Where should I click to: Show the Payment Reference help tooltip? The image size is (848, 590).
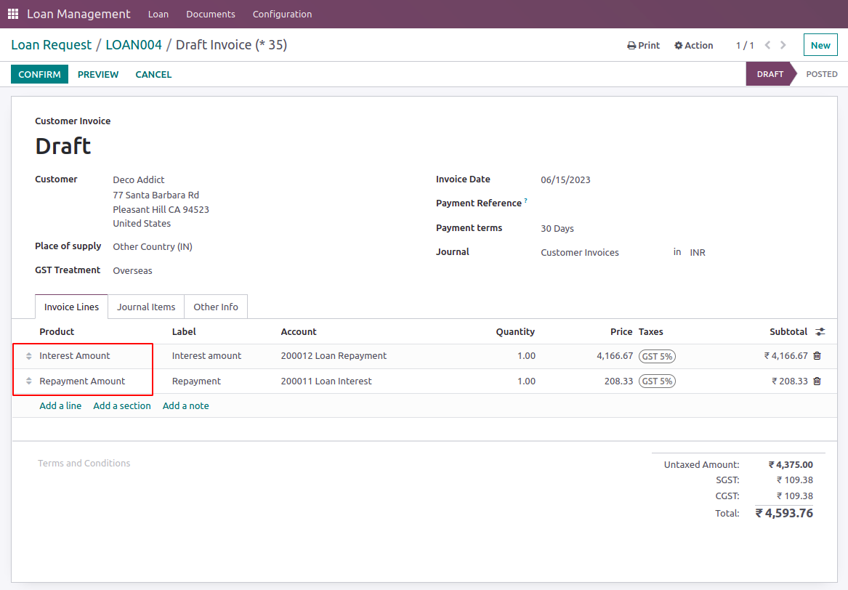tap(525, 201)
